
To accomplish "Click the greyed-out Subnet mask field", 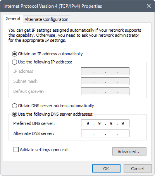I will click(x=105, y=81).
